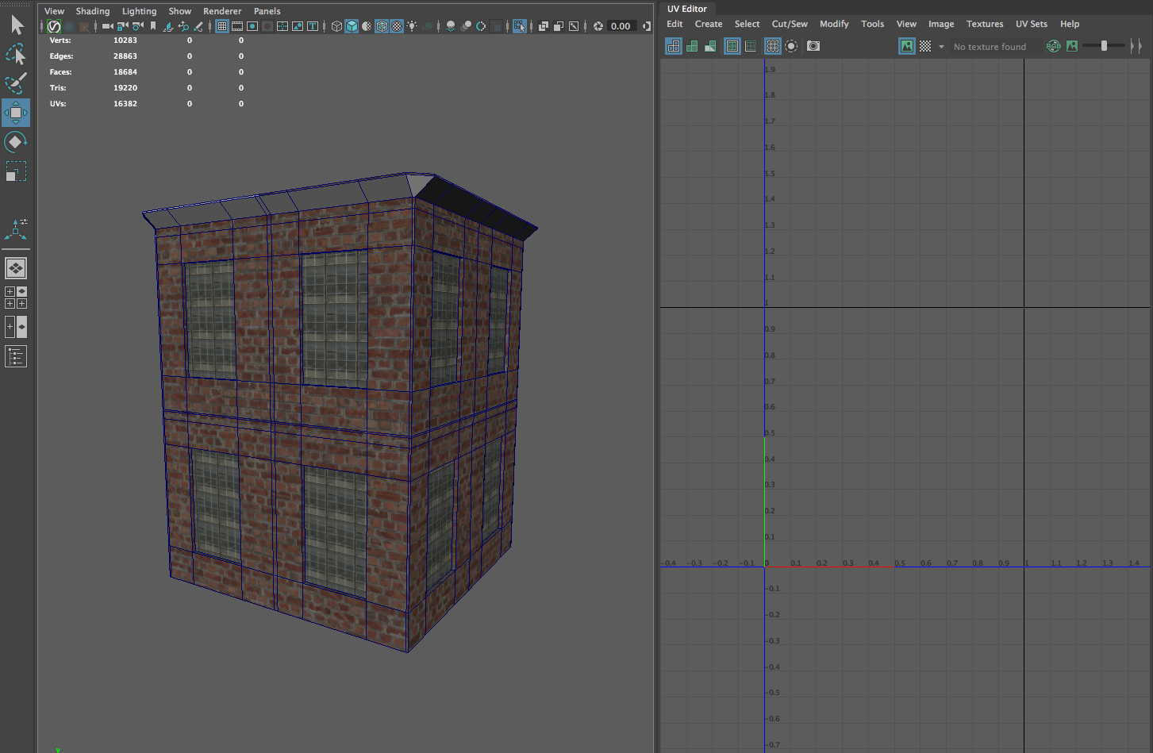Image resolution: width=1153 pixels, height=753 pixels.
Task: Open the texture list dropdown arrow
Action: 941,47
